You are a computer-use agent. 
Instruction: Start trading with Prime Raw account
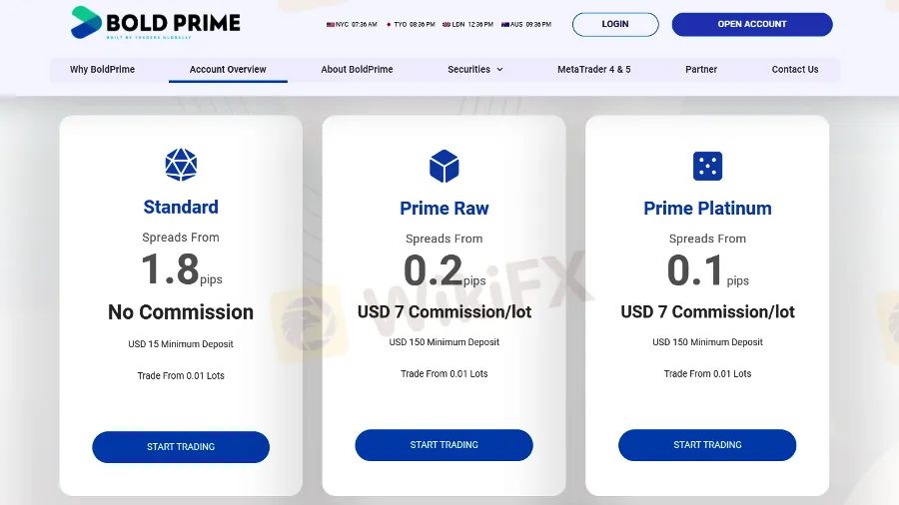(x=444, y=445)
